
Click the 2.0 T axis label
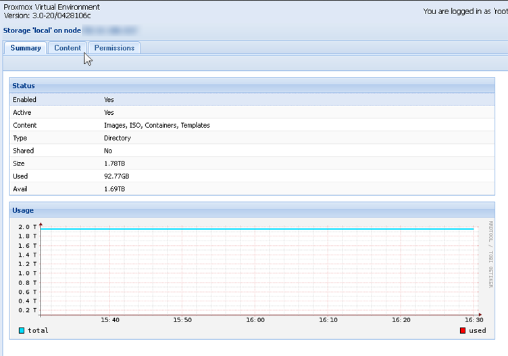click(28, 227)
